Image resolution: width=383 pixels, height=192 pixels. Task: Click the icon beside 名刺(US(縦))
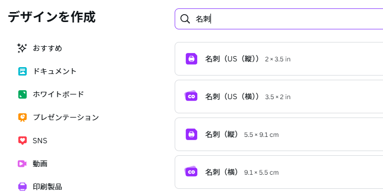pyautogui.click(x=191, y=59)
